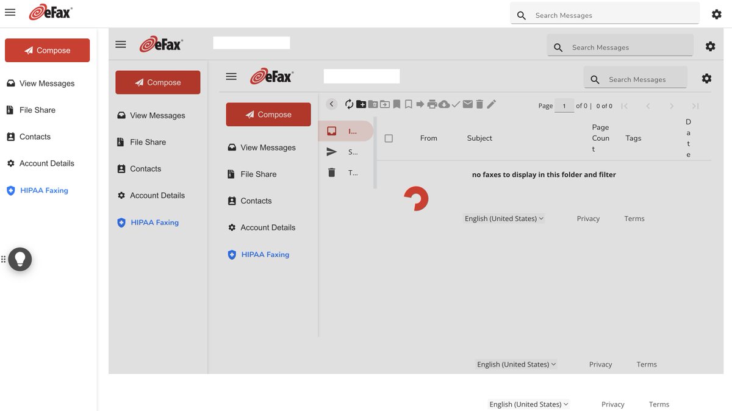The width and height of the screenshot is (732, 411).
Task: Select Contacts in outermost sidebar
Action: 28,137
